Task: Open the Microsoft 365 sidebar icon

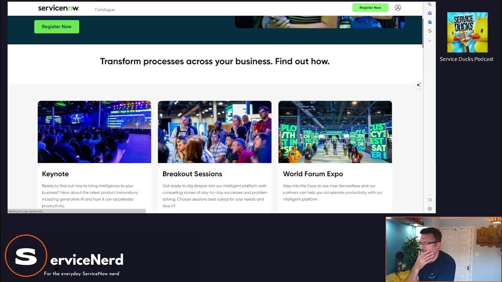Action: click(429, 13)
